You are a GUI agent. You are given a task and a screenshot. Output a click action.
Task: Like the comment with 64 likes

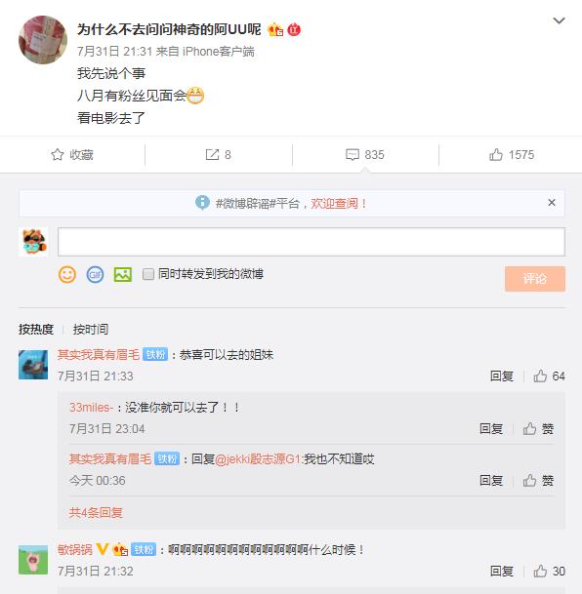[540, 376]
